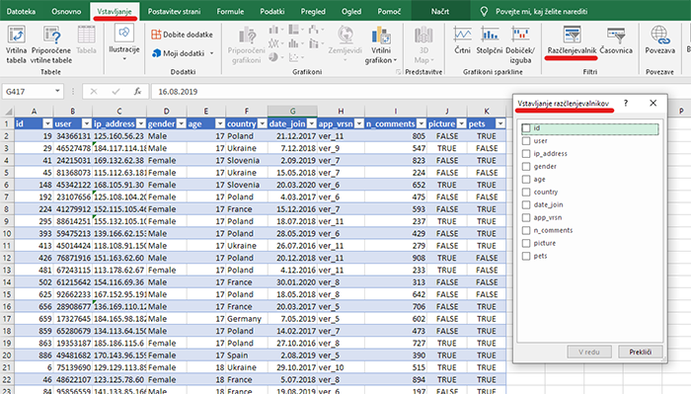Select row 10 header
The width and height of the screenshot is (691, 394).
pos(7,234)
